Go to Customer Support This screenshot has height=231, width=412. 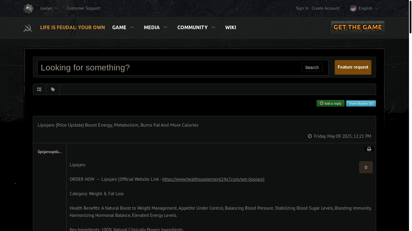pos(84,8)
